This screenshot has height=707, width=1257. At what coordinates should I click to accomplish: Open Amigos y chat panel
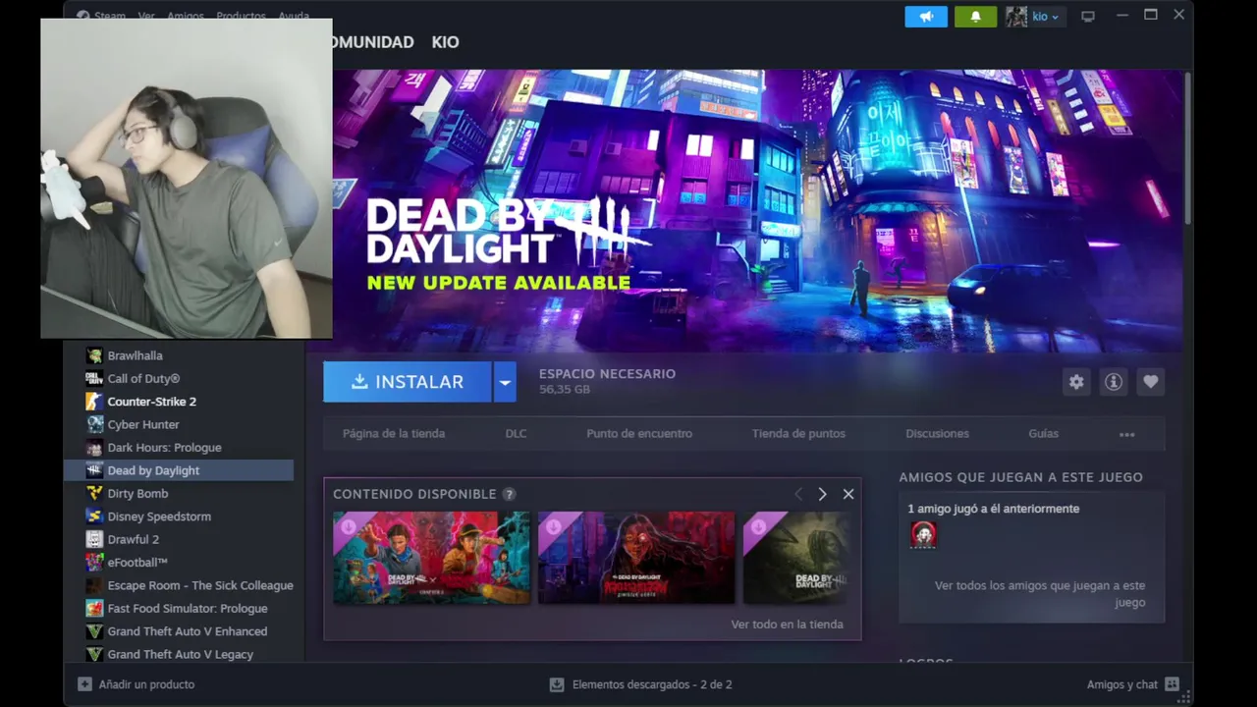tap(1132, 684)
